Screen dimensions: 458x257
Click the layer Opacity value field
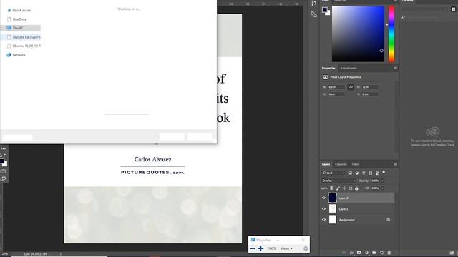click(x=375, y=181)
